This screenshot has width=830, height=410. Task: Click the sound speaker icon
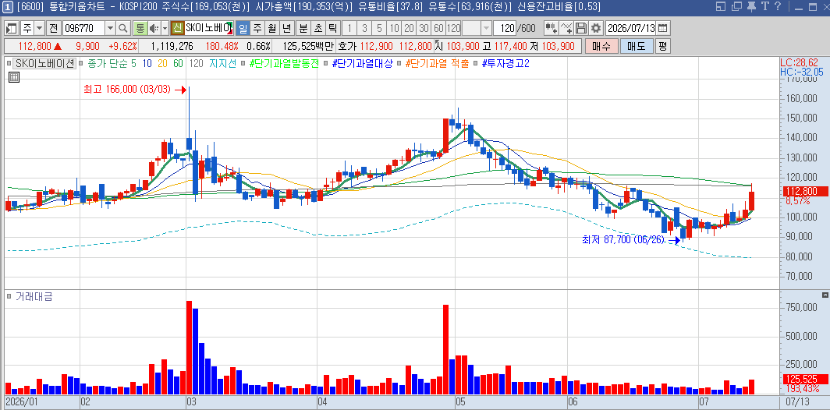154,28
